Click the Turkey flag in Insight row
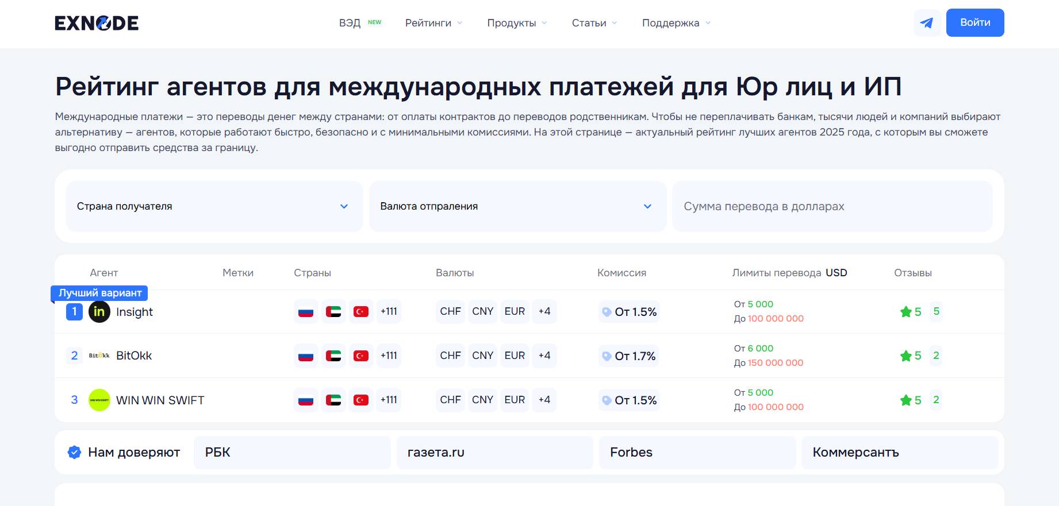The width and height of the screenshot is (1059, 506). pos(360,312)
